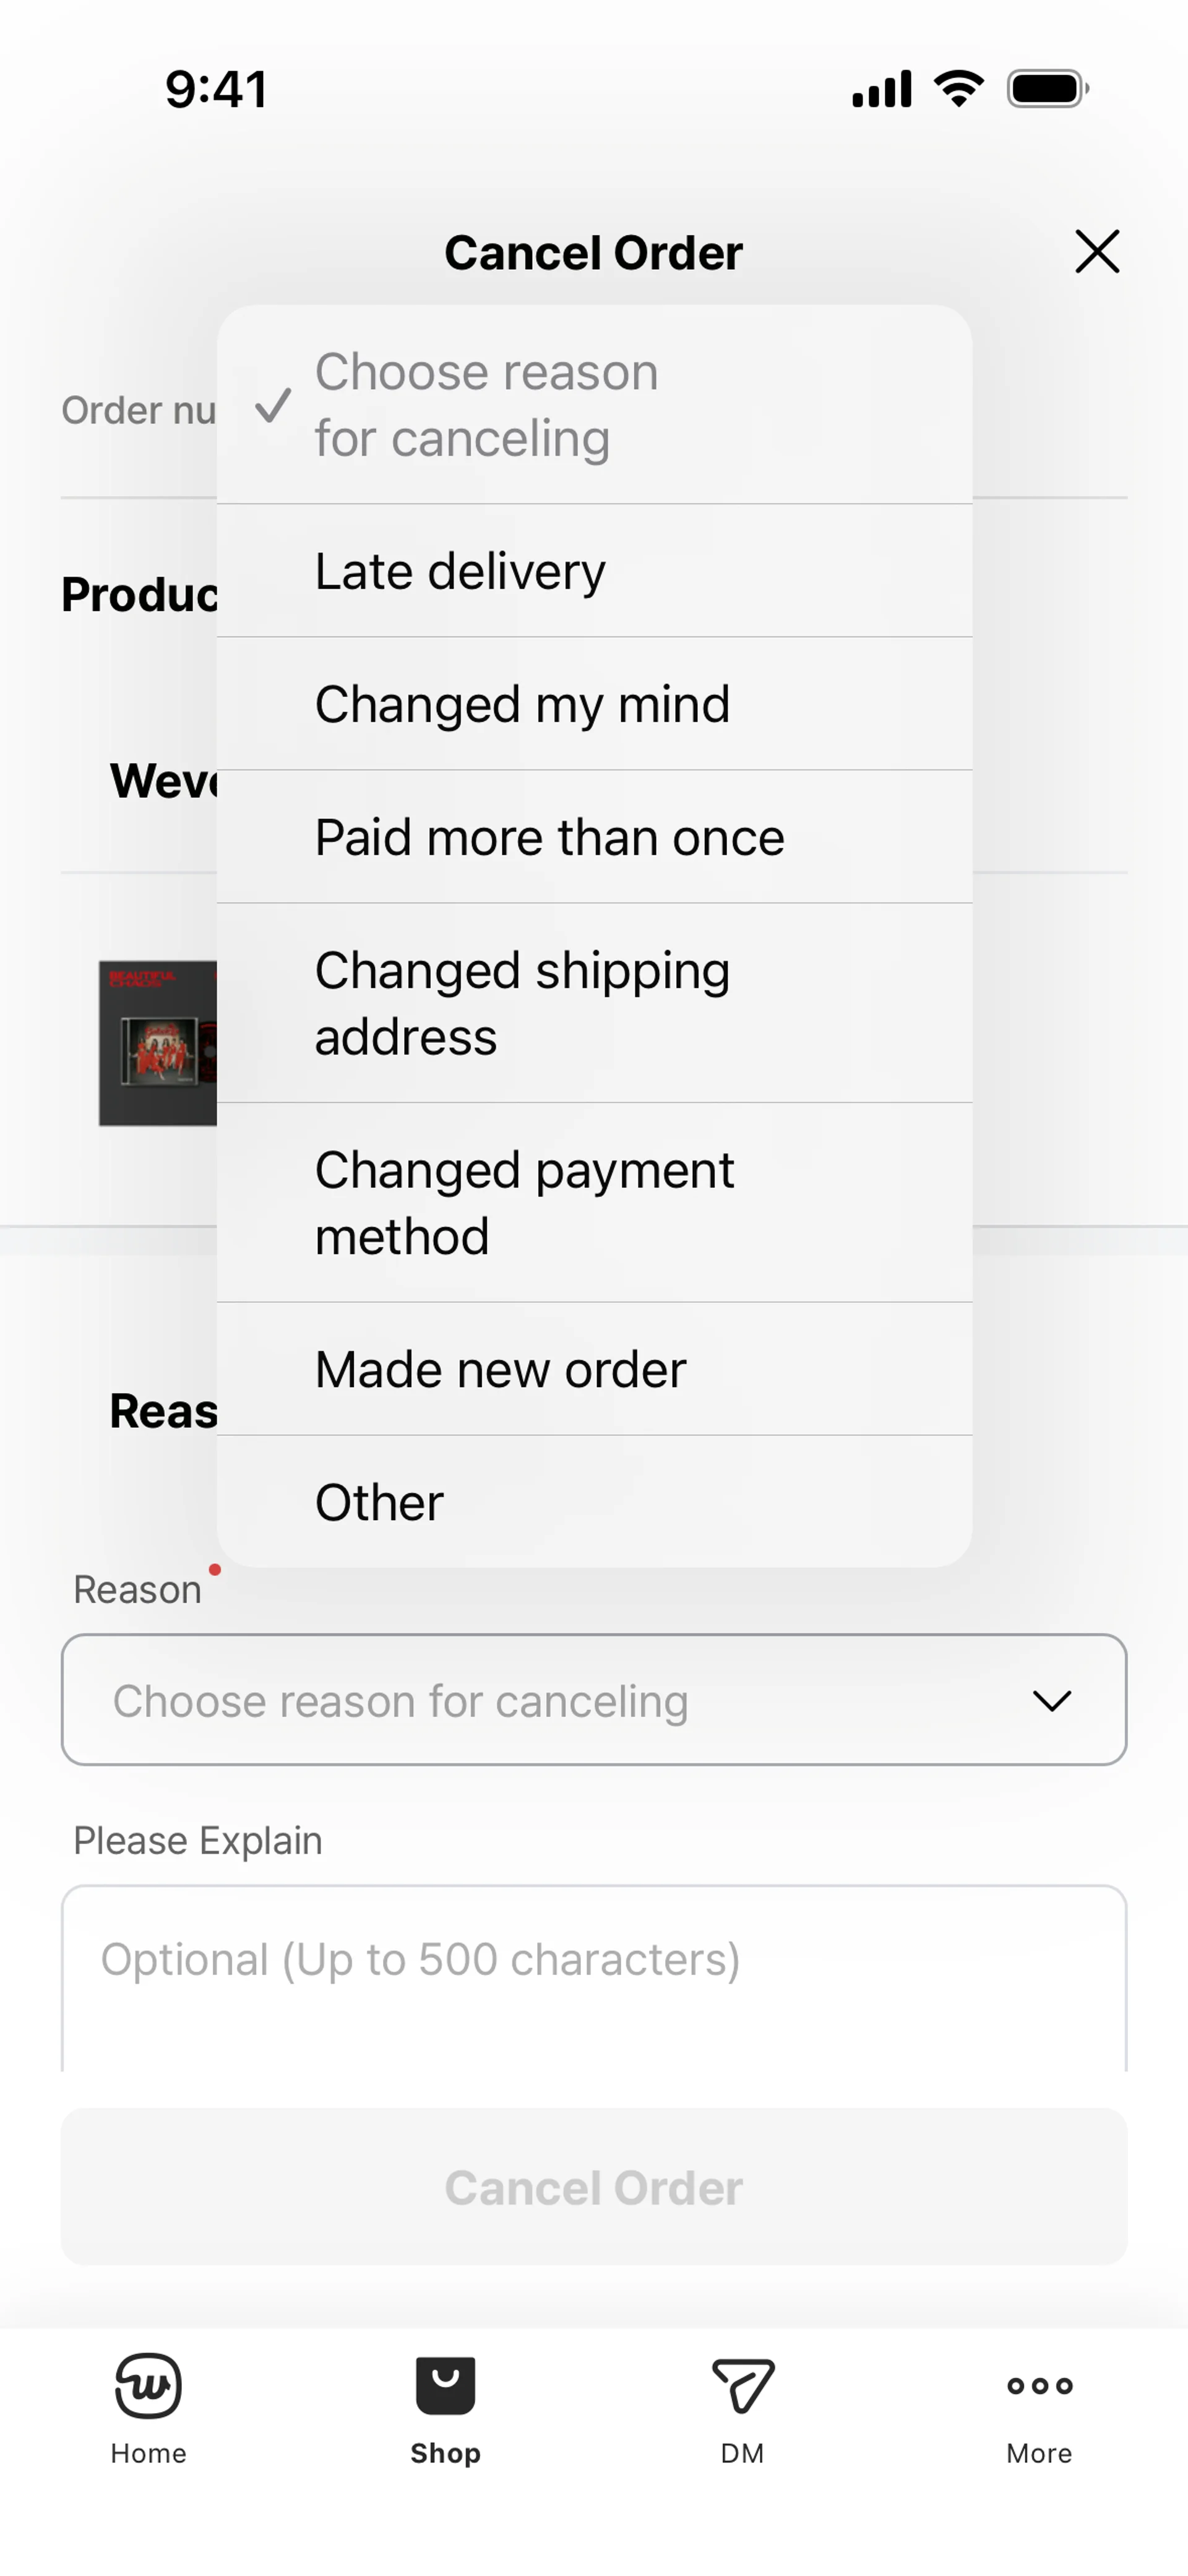Tap the cellular signal icon

(x=881, y=89)
